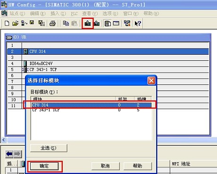Image resolution: width=217 pixels, height=174 pixels.
Task: Click the Copy toolbar icon
Action: coord(66,24)
